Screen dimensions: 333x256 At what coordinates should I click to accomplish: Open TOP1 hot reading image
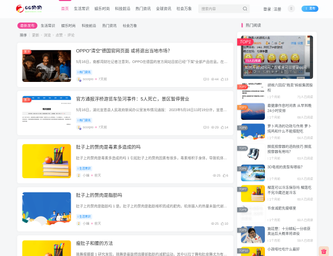pos(277,57)
